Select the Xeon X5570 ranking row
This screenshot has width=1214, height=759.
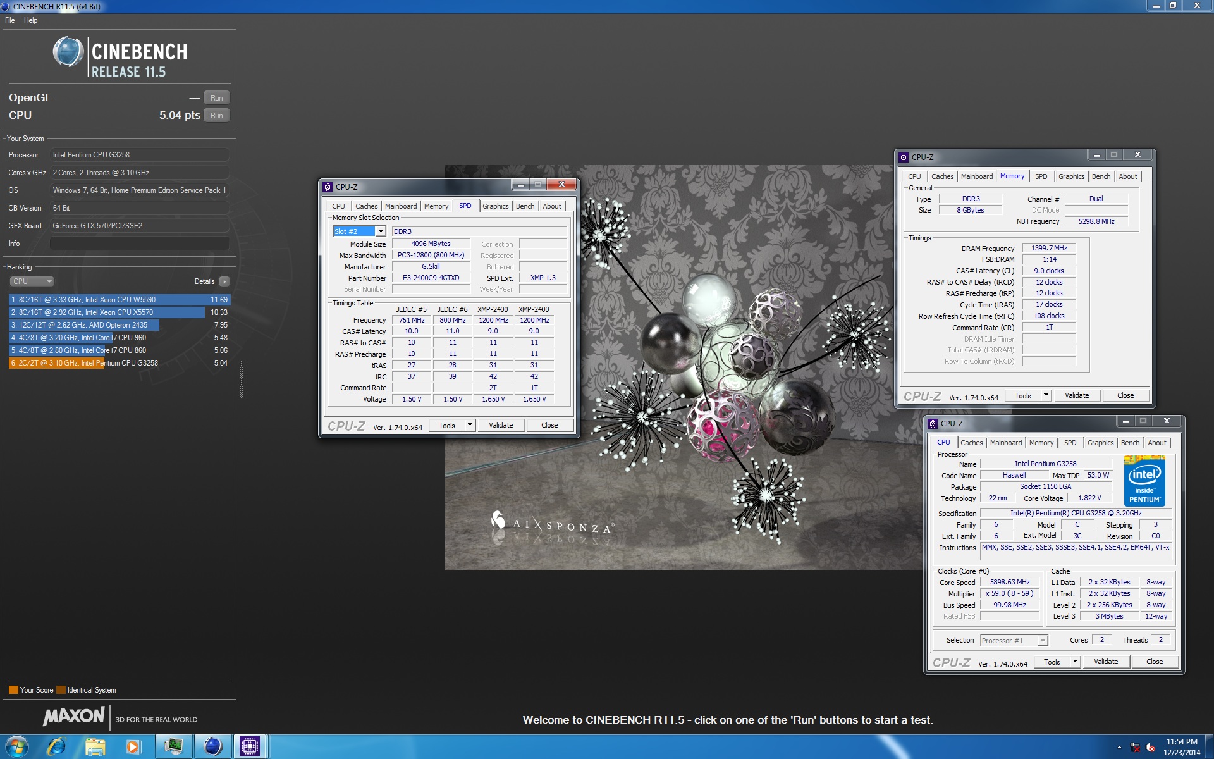pyautogui.click(x=120, y=312)
